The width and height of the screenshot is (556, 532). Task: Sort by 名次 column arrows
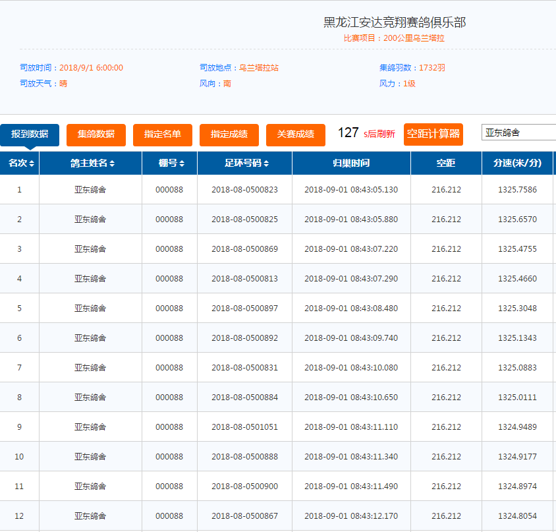pos(32,163)
